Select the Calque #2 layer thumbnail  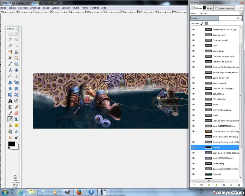(x=208, y=174)
